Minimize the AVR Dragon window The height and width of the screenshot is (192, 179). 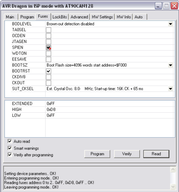point(158,6)
